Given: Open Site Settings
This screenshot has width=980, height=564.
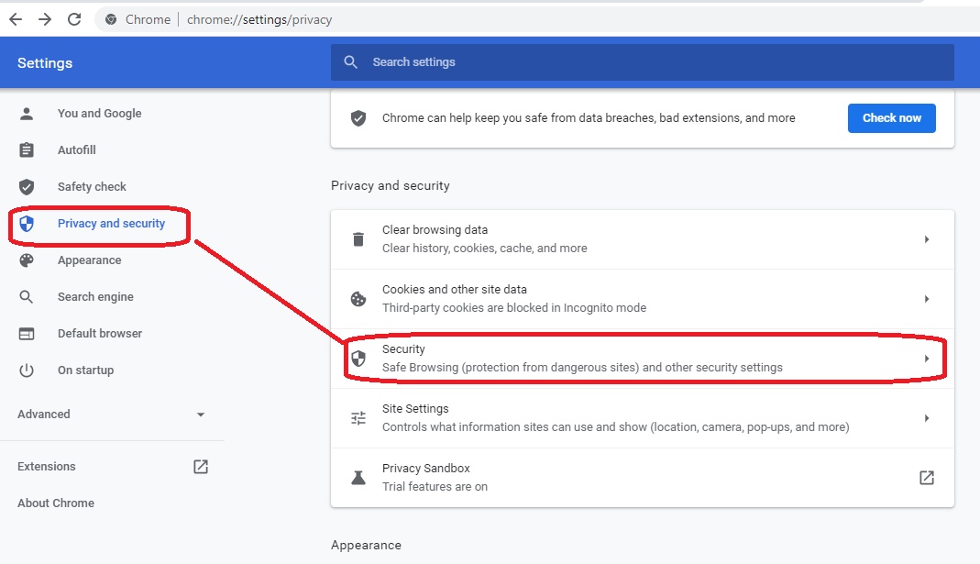Looking at the screenshot, I should (643, 418).
